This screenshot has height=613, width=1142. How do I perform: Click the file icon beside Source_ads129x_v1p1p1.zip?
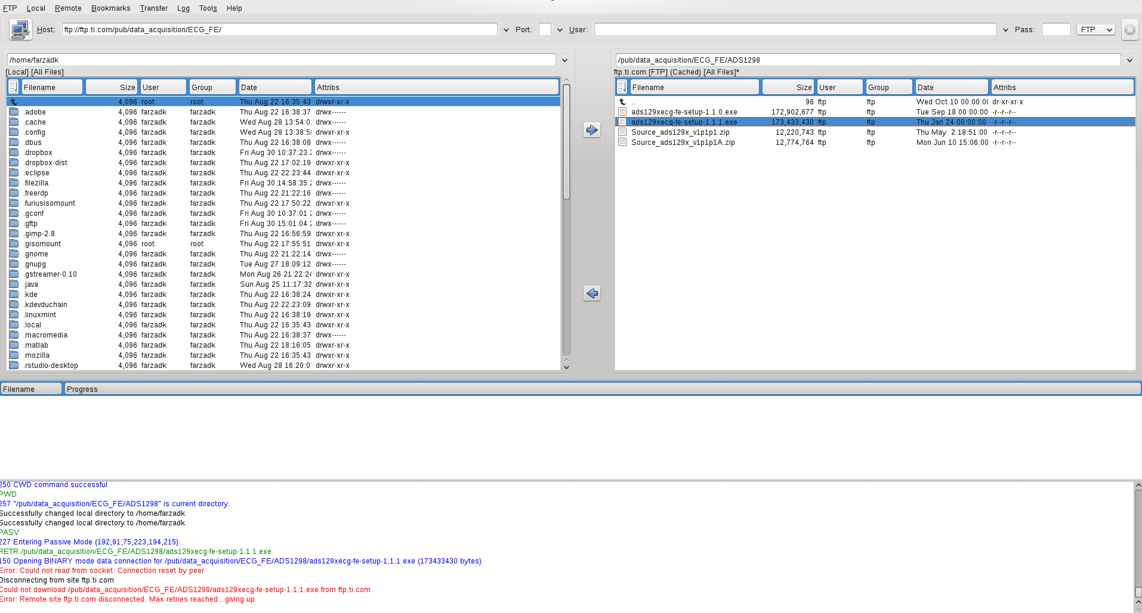[x=622, y=132]
